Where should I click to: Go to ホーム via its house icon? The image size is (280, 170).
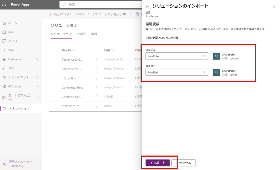4,23
